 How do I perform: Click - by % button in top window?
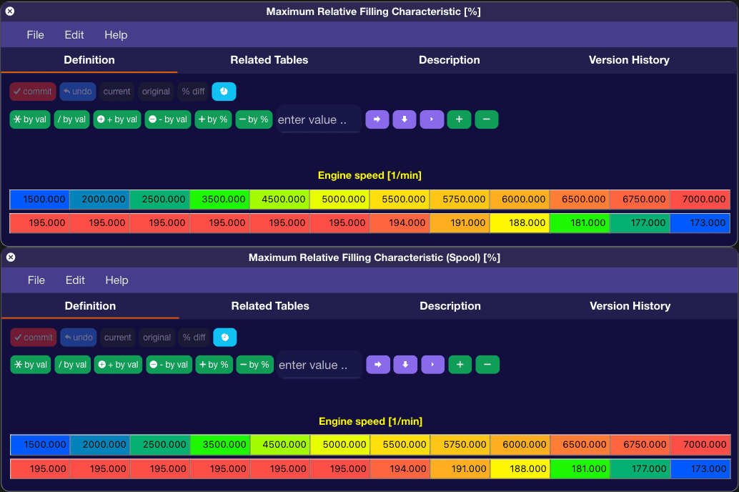pos(254,119)
